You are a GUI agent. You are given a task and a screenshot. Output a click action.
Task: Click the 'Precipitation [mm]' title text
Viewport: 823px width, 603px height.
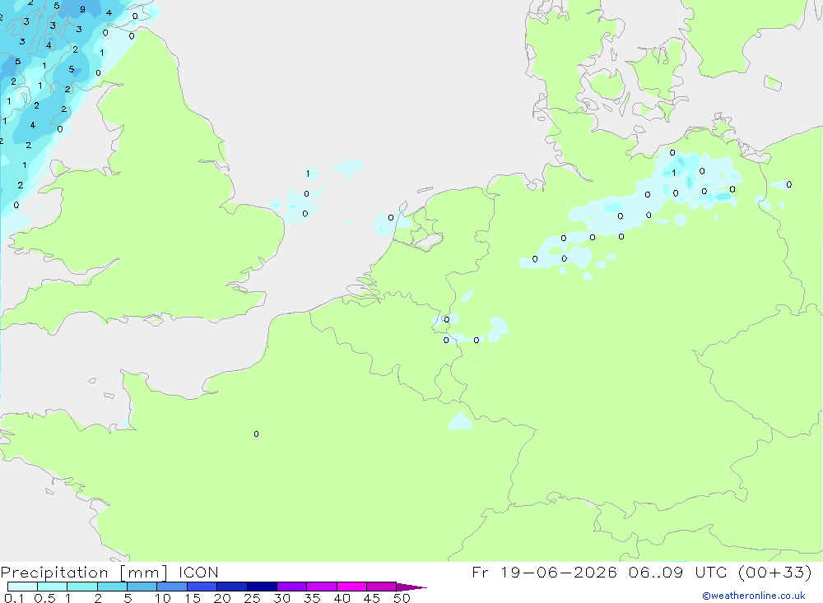[84, 573]
